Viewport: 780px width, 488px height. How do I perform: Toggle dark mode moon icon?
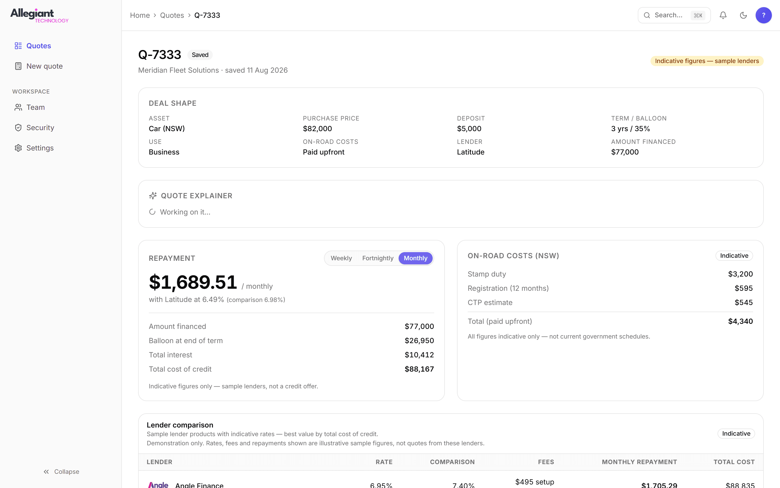point(743,15)
